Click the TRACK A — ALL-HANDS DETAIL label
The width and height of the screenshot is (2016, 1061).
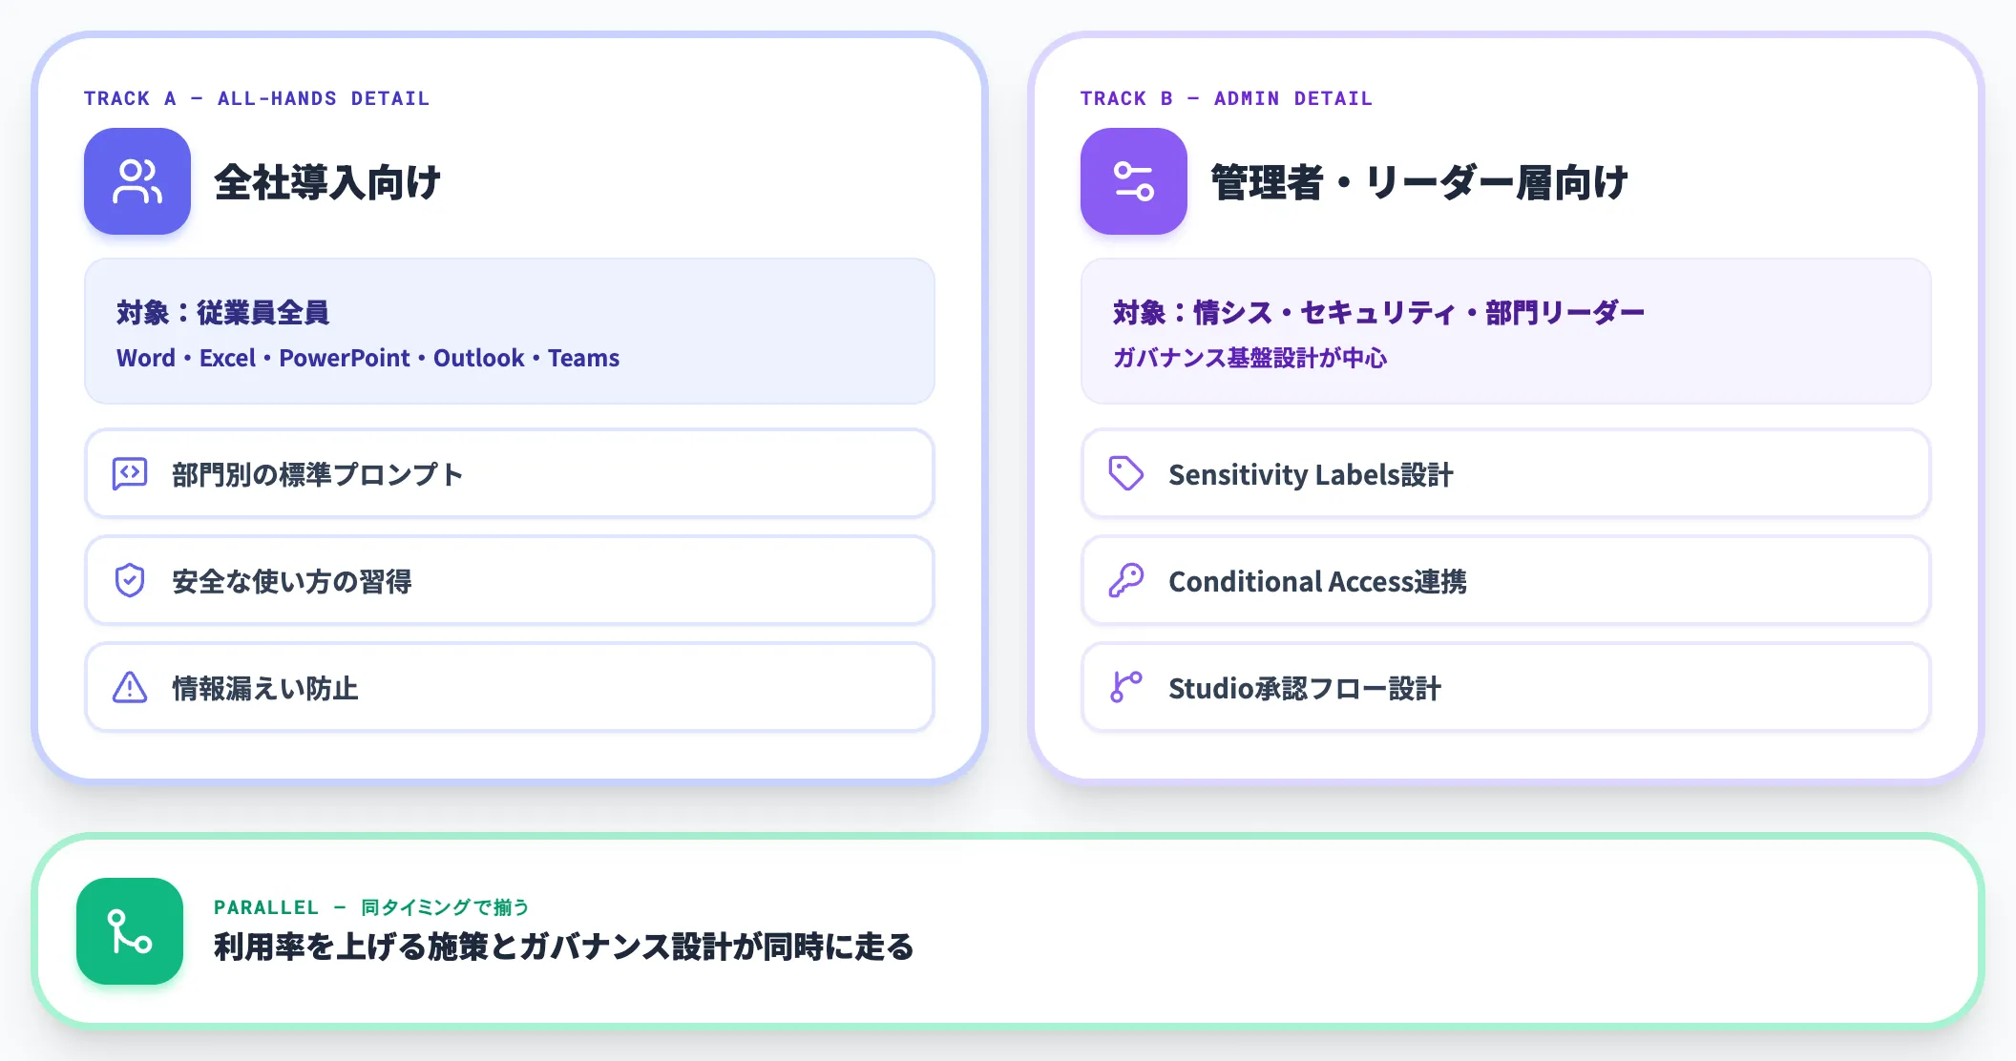point(257,98)
